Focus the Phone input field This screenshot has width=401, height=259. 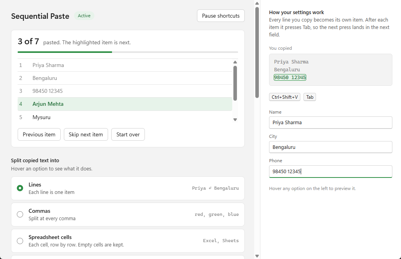(x=331, y=172)
